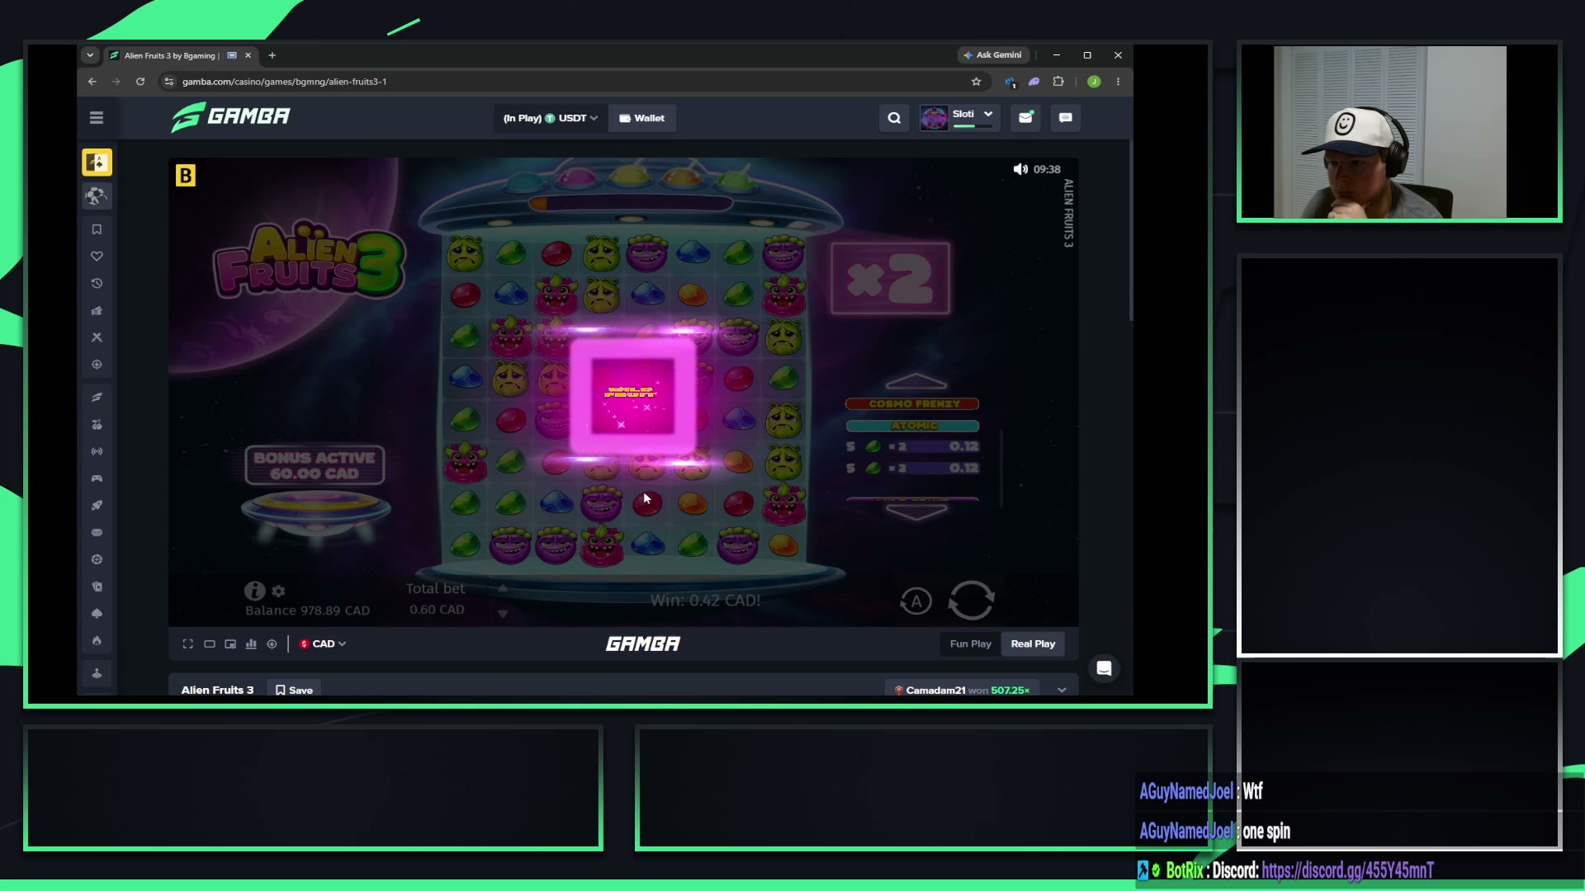Open the game controller icon in sidebar
This screenshot has height=891, width=1585.
point(97,478)
